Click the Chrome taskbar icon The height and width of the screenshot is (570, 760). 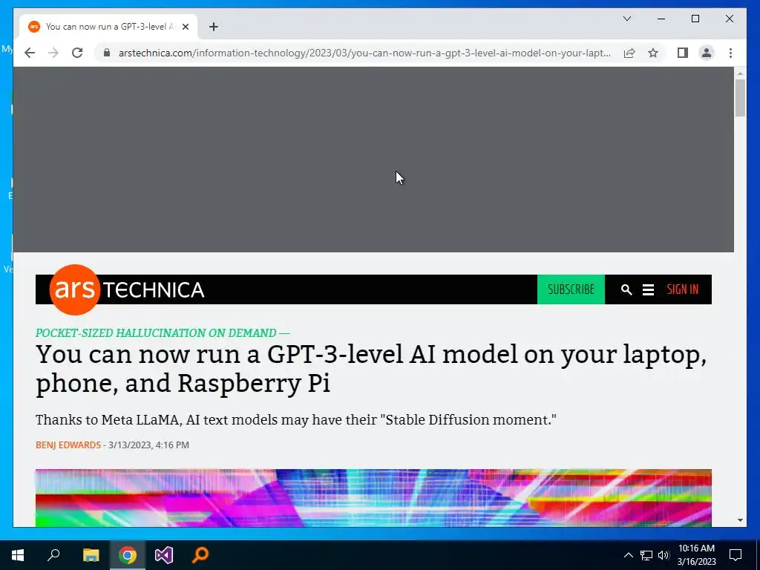tap(128, 555)
